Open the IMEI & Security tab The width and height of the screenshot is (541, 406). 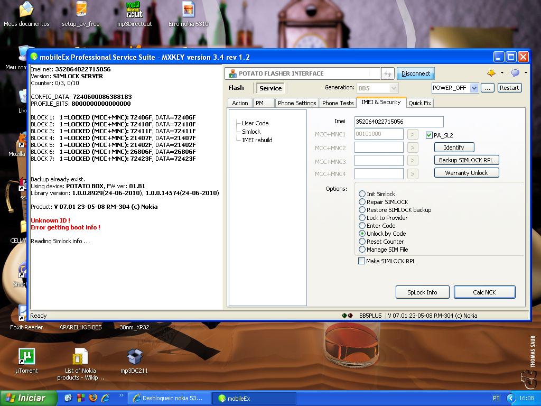click(381, 102)
